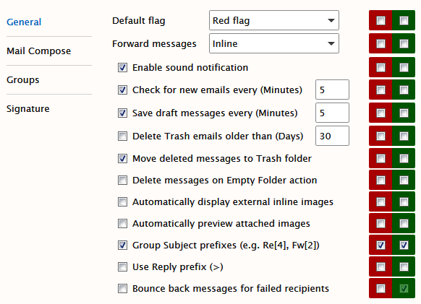Tick green box for Enable sound notification
This screenshot has width=421, height=304.
tap(404, 67)
